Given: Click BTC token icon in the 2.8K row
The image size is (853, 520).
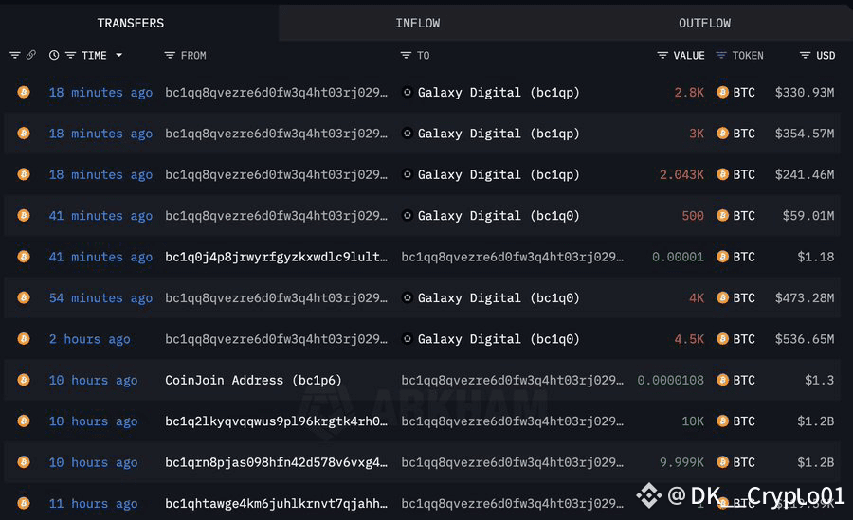Looking at the screenshot, I should [722, 92].
